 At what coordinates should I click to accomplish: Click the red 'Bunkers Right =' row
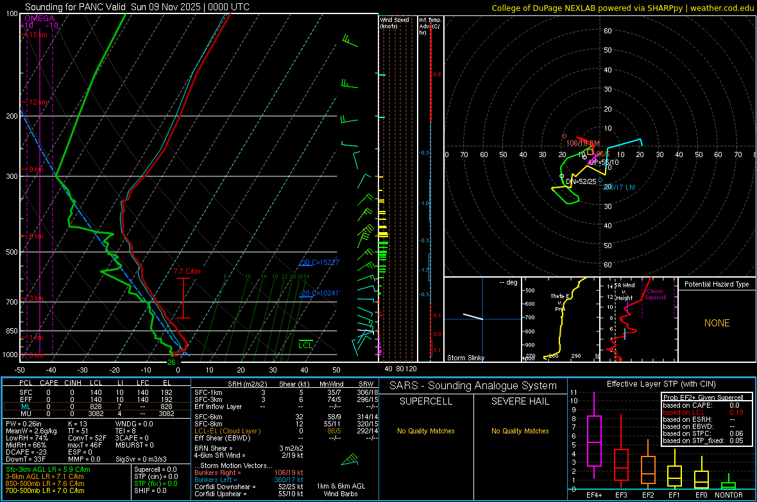pos(249,473)
